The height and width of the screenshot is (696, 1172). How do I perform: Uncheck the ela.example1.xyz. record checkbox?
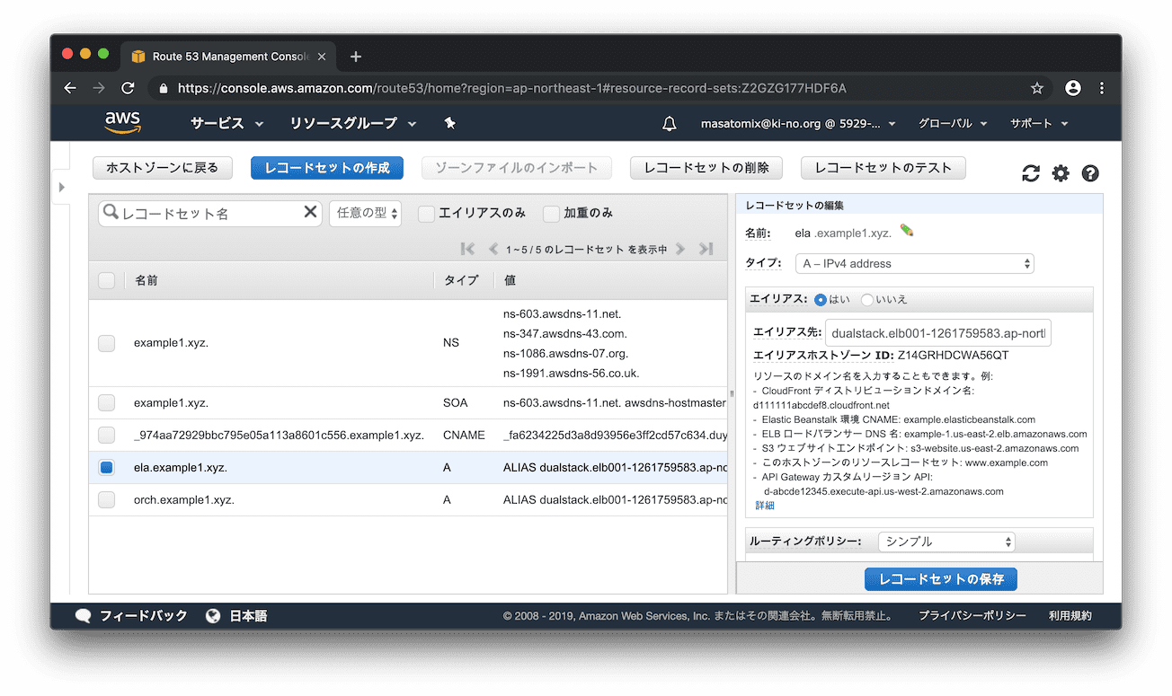[106, 468]
